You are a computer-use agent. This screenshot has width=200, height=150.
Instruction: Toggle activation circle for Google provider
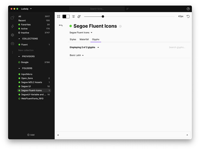(19, 62)
